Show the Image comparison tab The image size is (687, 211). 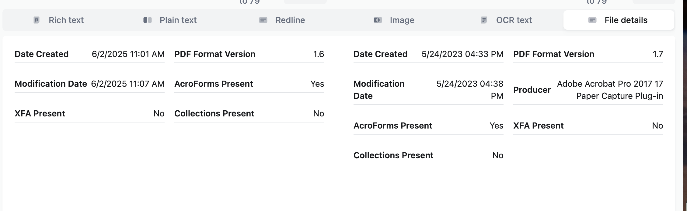pyautogui.click(x=402, y=20)
